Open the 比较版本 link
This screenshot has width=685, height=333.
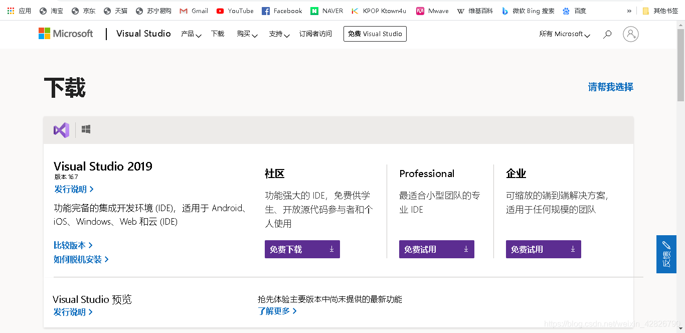73,245
